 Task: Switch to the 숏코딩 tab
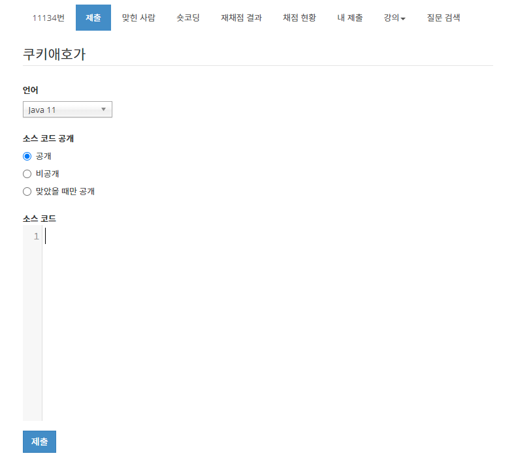click(188, 18)
